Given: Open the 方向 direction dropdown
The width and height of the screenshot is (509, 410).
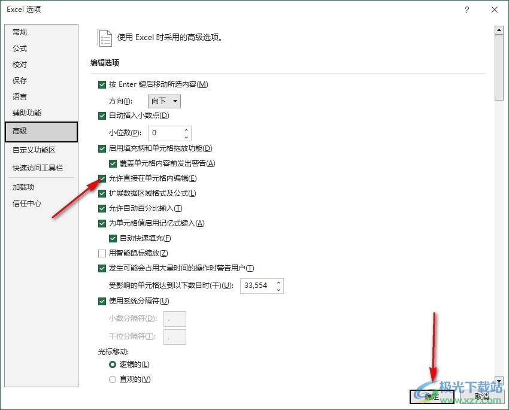Looking at the screenshot, I should [164, 101].
